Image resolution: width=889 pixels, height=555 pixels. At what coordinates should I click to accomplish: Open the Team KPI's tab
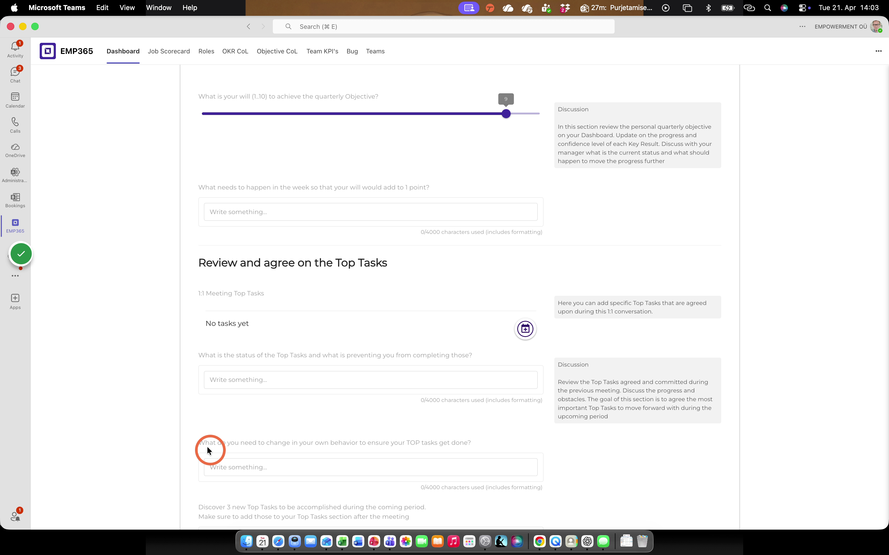(322, 51)
